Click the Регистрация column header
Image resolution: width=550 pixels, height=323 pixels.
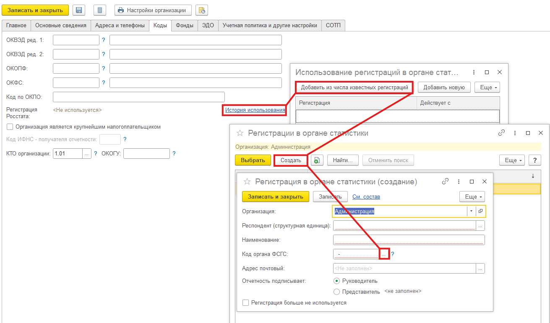tap(356, 103)
